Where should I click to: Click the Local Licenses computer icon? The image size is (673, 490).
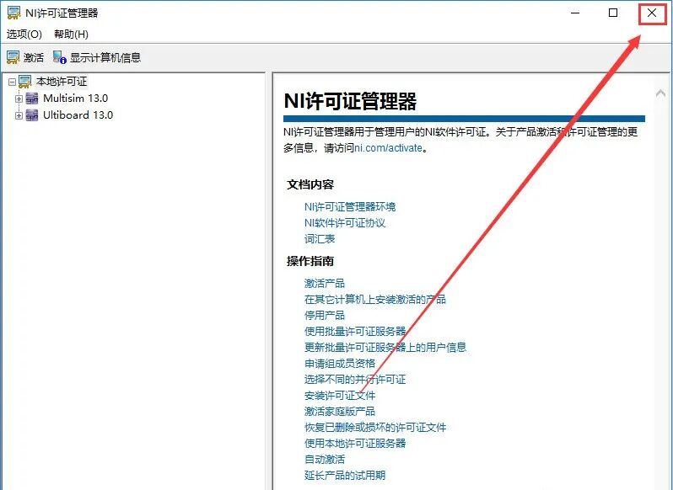coord(25,82)
